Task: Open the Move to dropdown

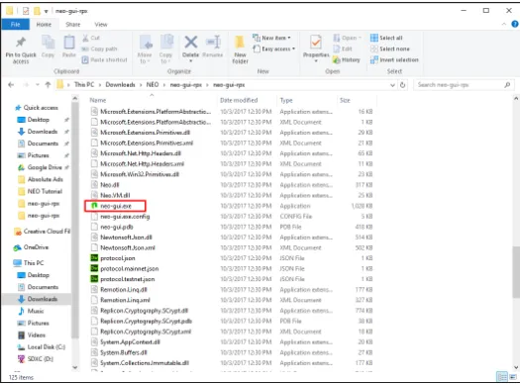Action: (145, 49)
